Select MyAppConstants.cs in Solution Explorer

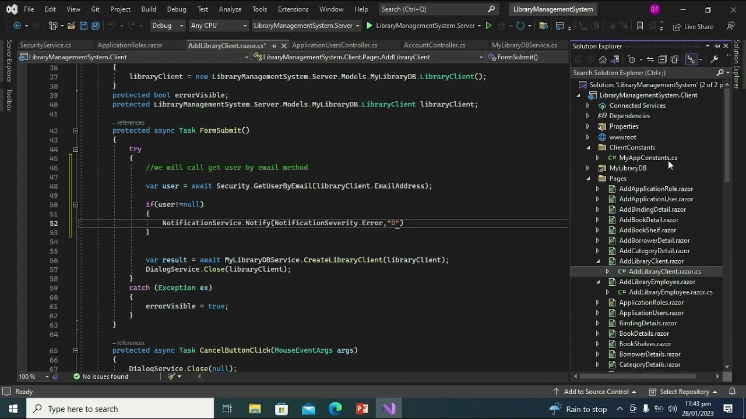click(x=648, y=158)
